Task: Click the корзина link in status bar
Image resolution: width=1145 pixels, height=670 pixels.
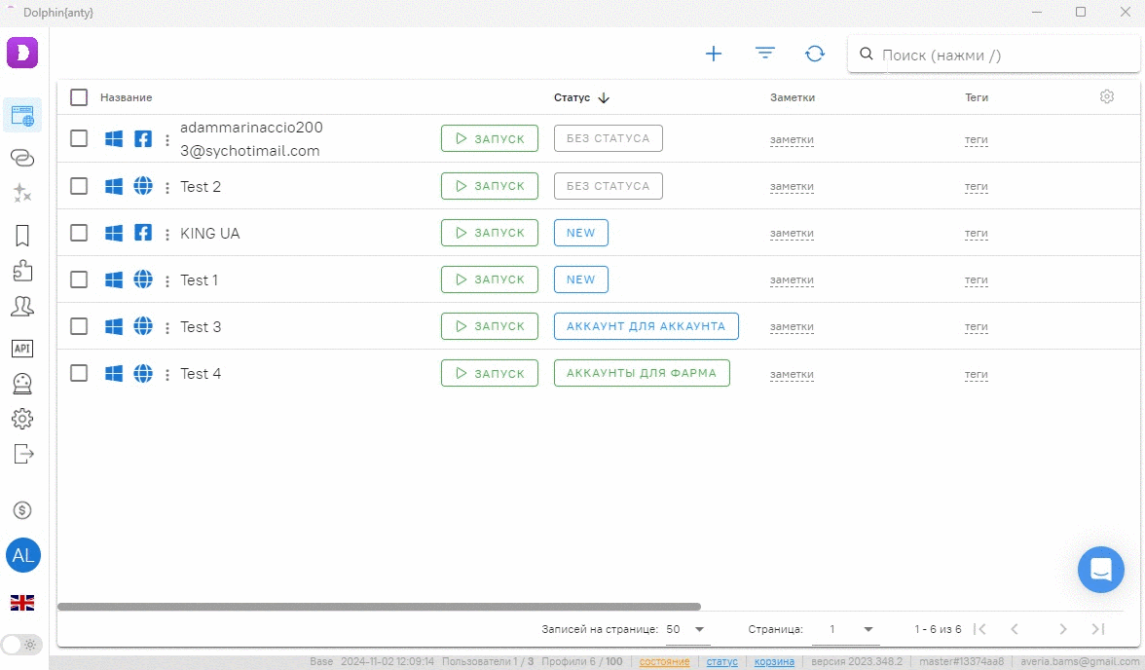Action: point(774,661)
